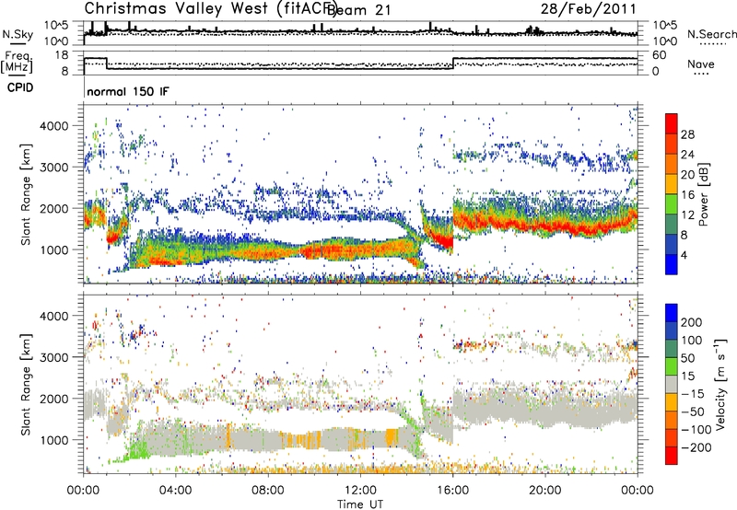Click the '4000' tick on power panel
The width and height of the screenshot is (737, 510).
54,126
